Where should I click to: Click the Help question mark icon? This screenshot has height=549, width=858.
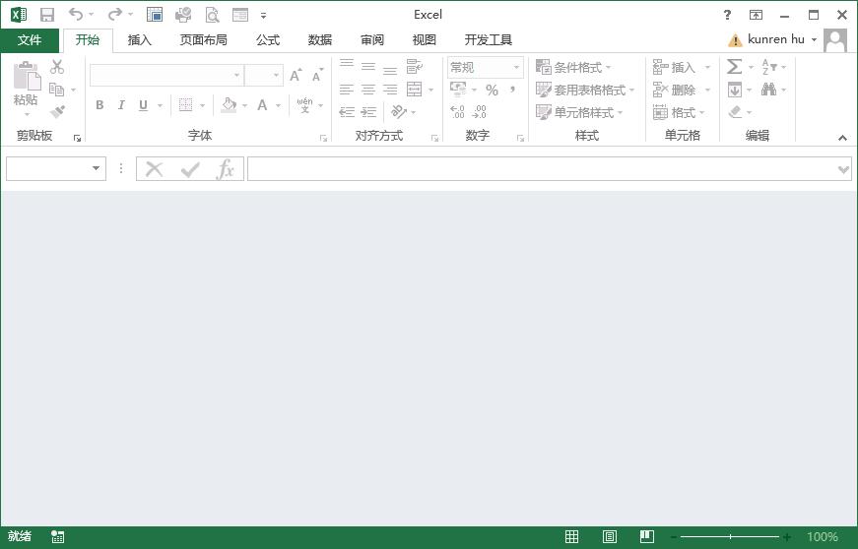click(727, 15)
